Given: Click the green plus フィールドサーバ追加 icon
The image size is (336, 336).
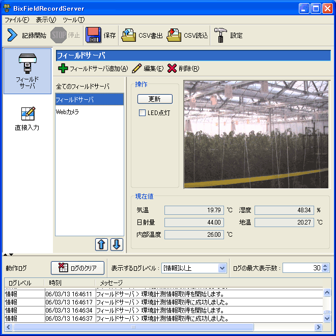Looking at the screenshot, I should pyautogui.click(x=63, y=69).
